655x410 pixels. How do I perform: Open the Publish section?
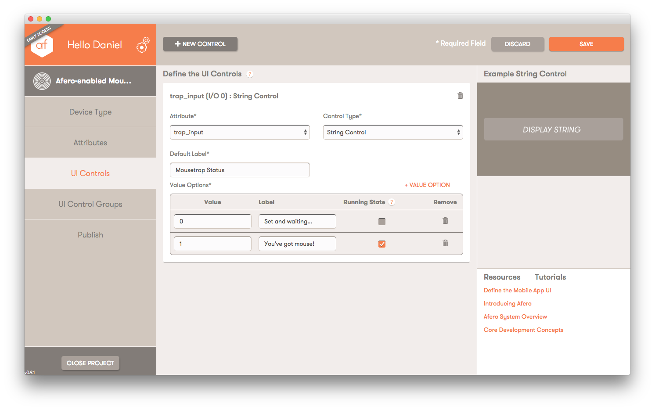[90, 235]
